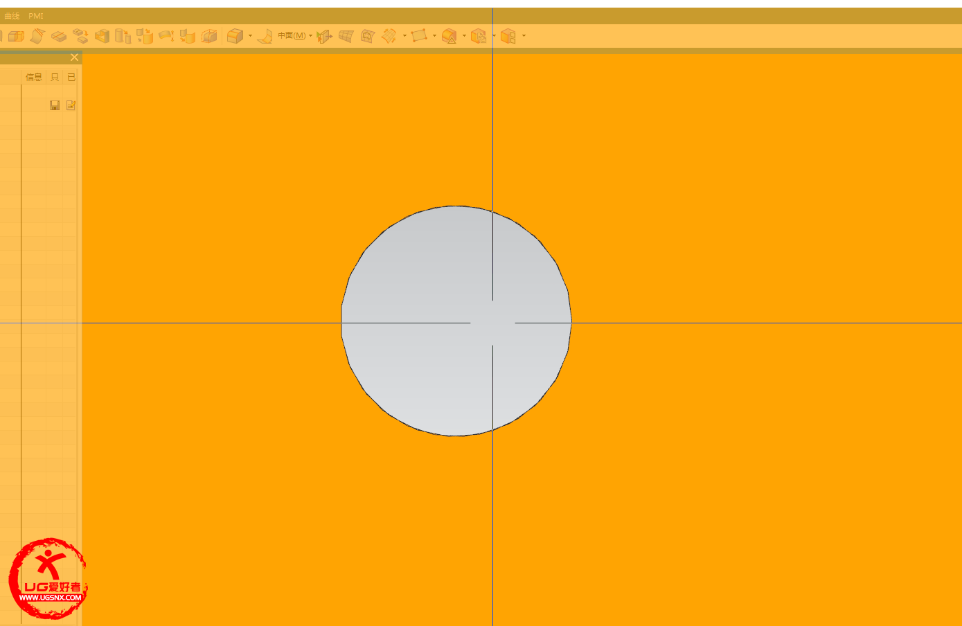Open the 曲线 menu tab
Image resolution: width=962 pixels, height=626 pixels.
click(12, 16)
